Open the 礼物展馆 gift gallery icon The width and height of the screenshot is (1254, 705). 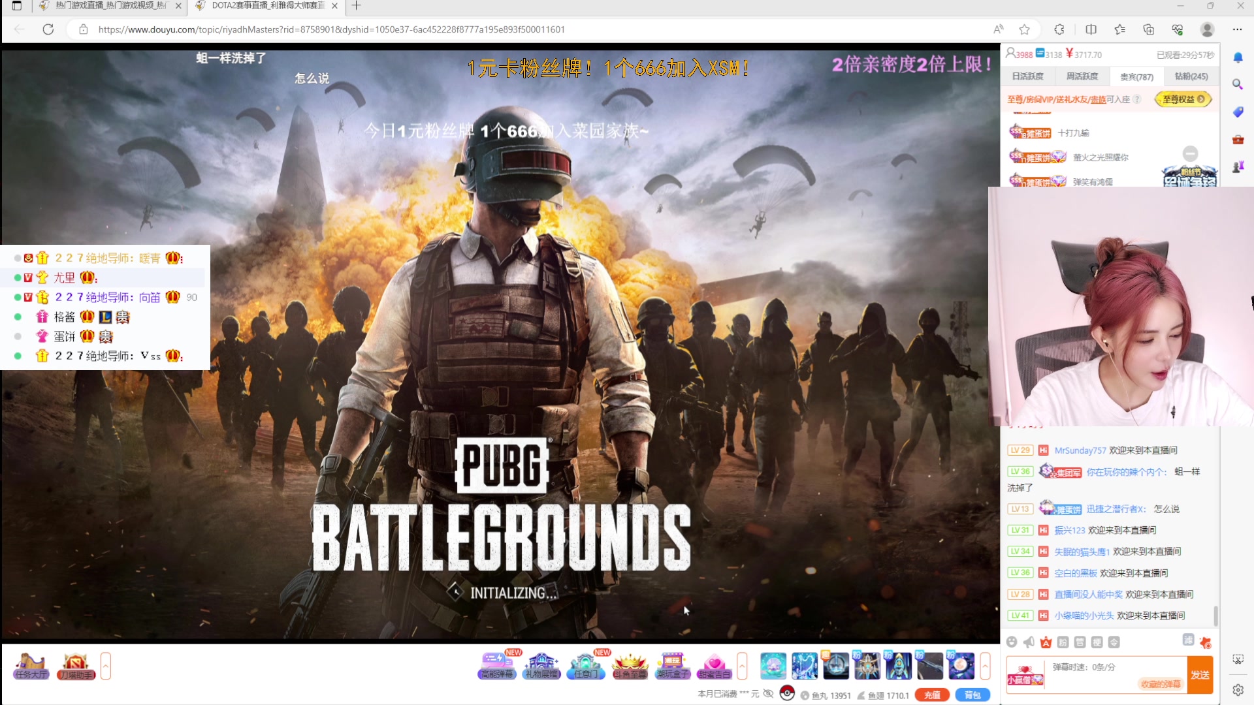[x=541, y=666]
